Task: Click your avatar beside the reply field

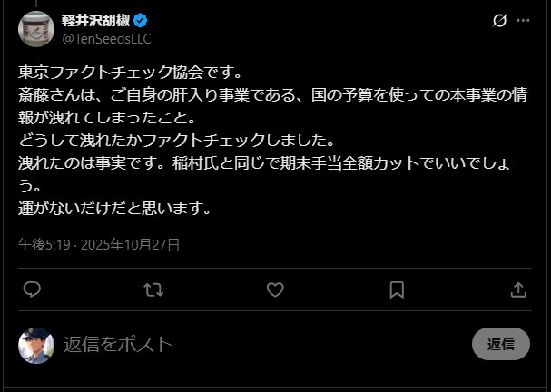Action: [36, 345]
